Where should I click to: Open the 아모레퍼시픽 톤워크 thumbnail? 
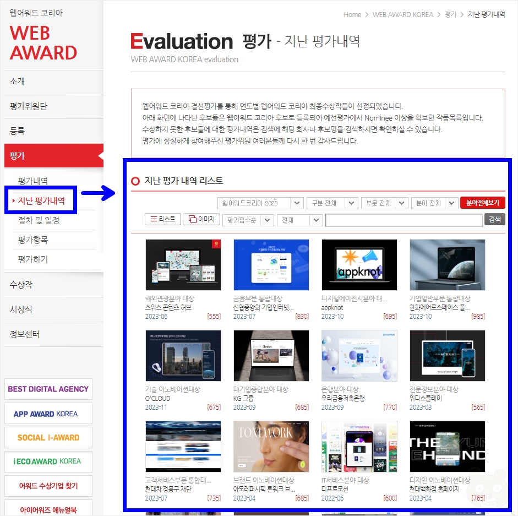pyautogui.click(x=271, y=447)
